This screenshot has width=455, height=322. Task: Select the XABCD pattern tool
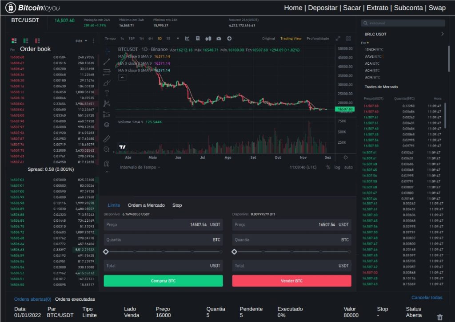[x=107, y=103]
